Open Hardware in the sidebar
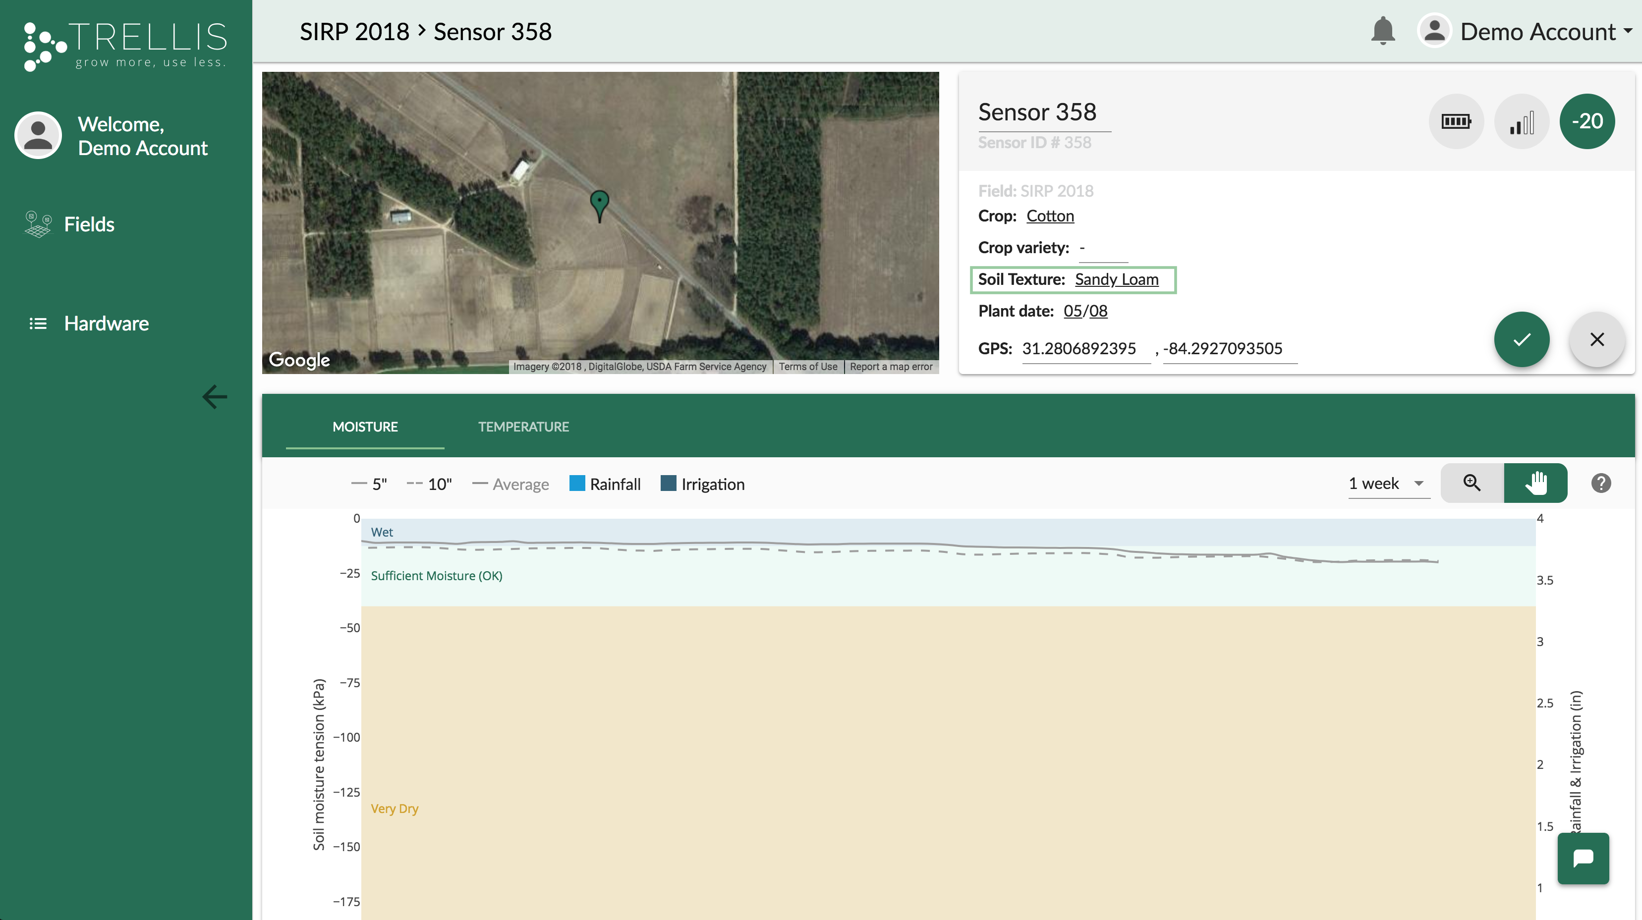The image size is (1642, 920). [106, 323]
